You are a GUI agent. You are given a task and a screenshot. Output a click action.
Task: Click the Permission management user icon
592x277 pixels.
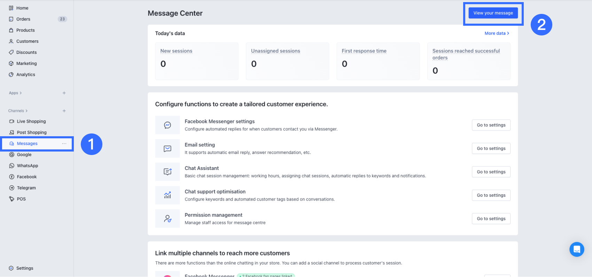click(168, 219)
